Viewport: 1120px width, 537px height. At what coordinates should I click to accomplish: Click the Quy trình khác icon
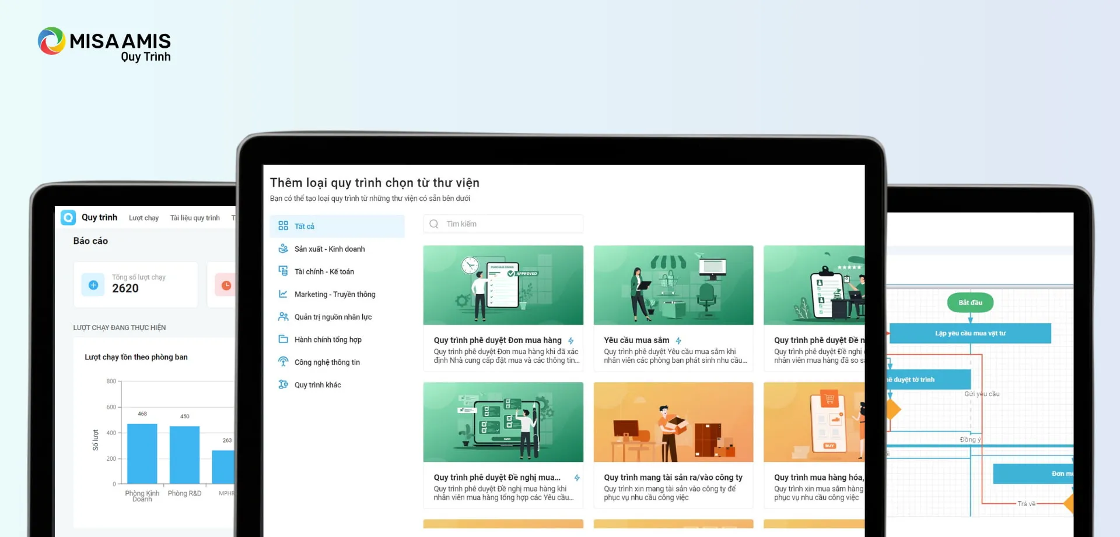point(283,384)
